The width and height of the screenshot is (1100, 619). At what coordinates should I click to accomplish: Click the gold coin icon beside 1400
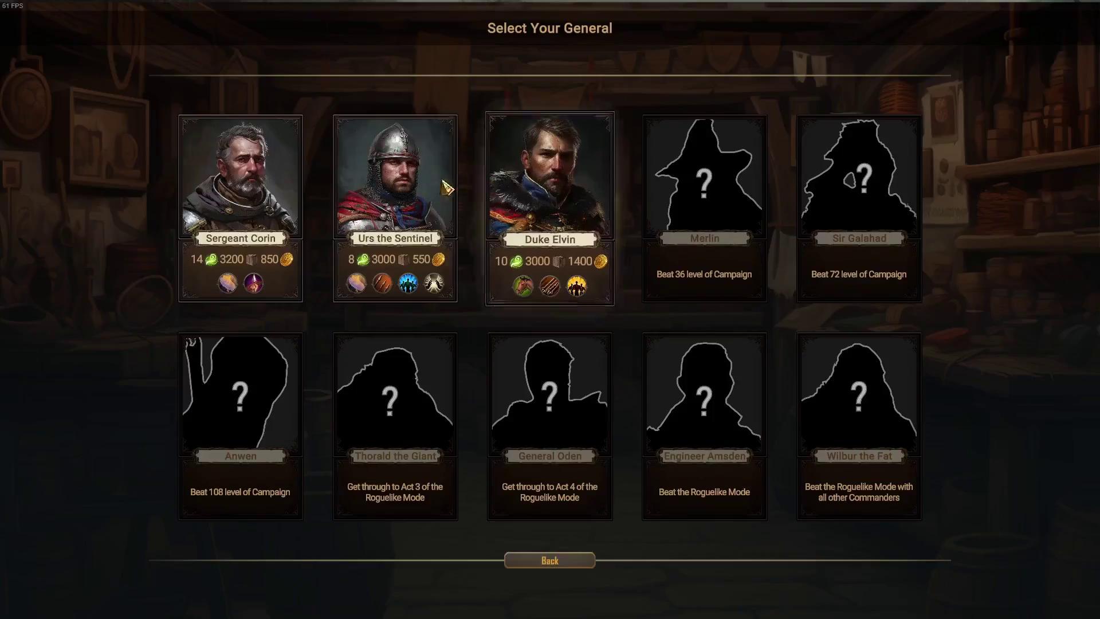click(600, 262)
